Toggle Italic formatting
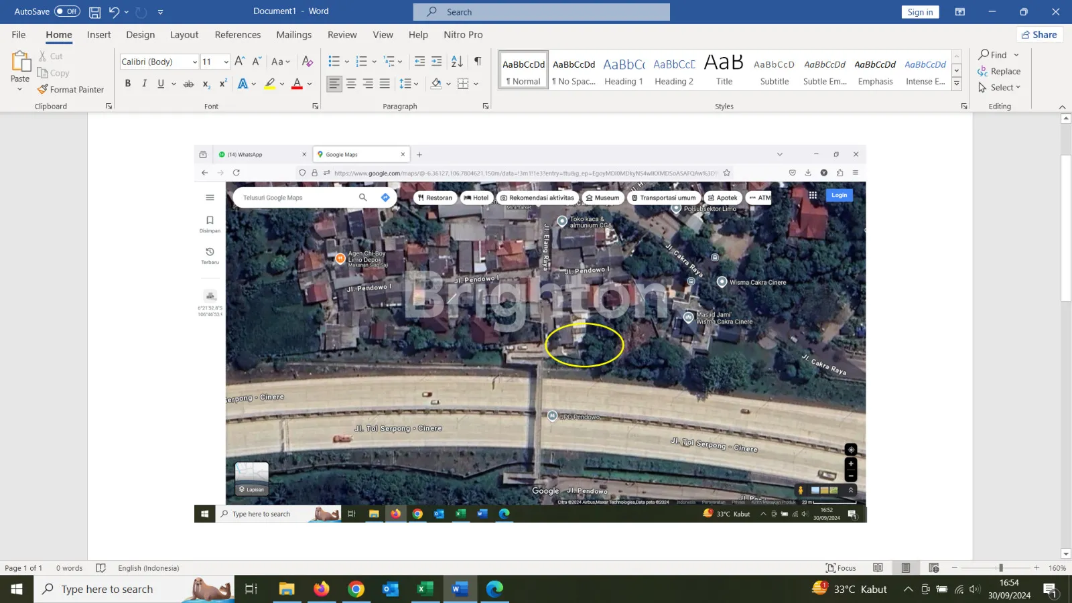Image resolution: width=1072 pixels, height=603 pixels. click(144, 84)
